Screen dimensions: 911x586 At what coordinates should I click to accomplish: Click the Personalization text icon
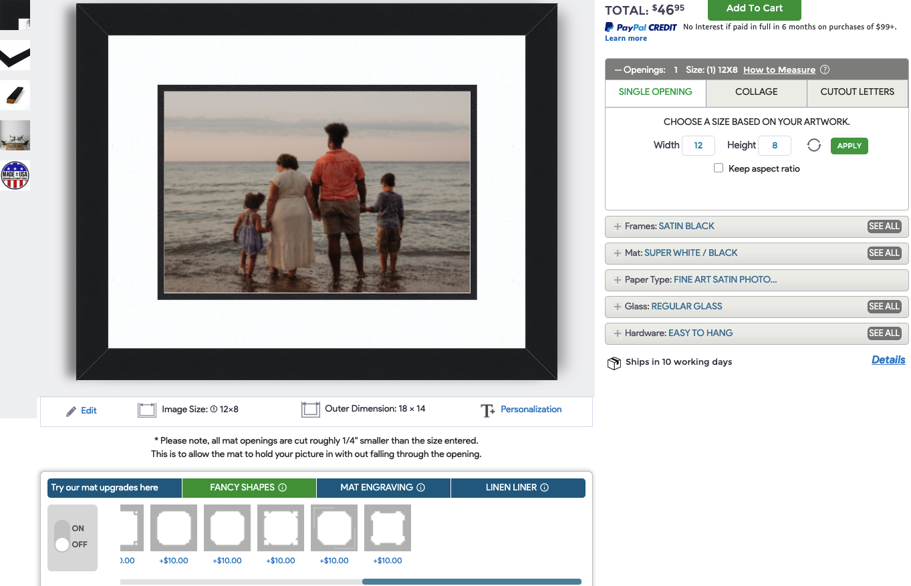point(488,410)
